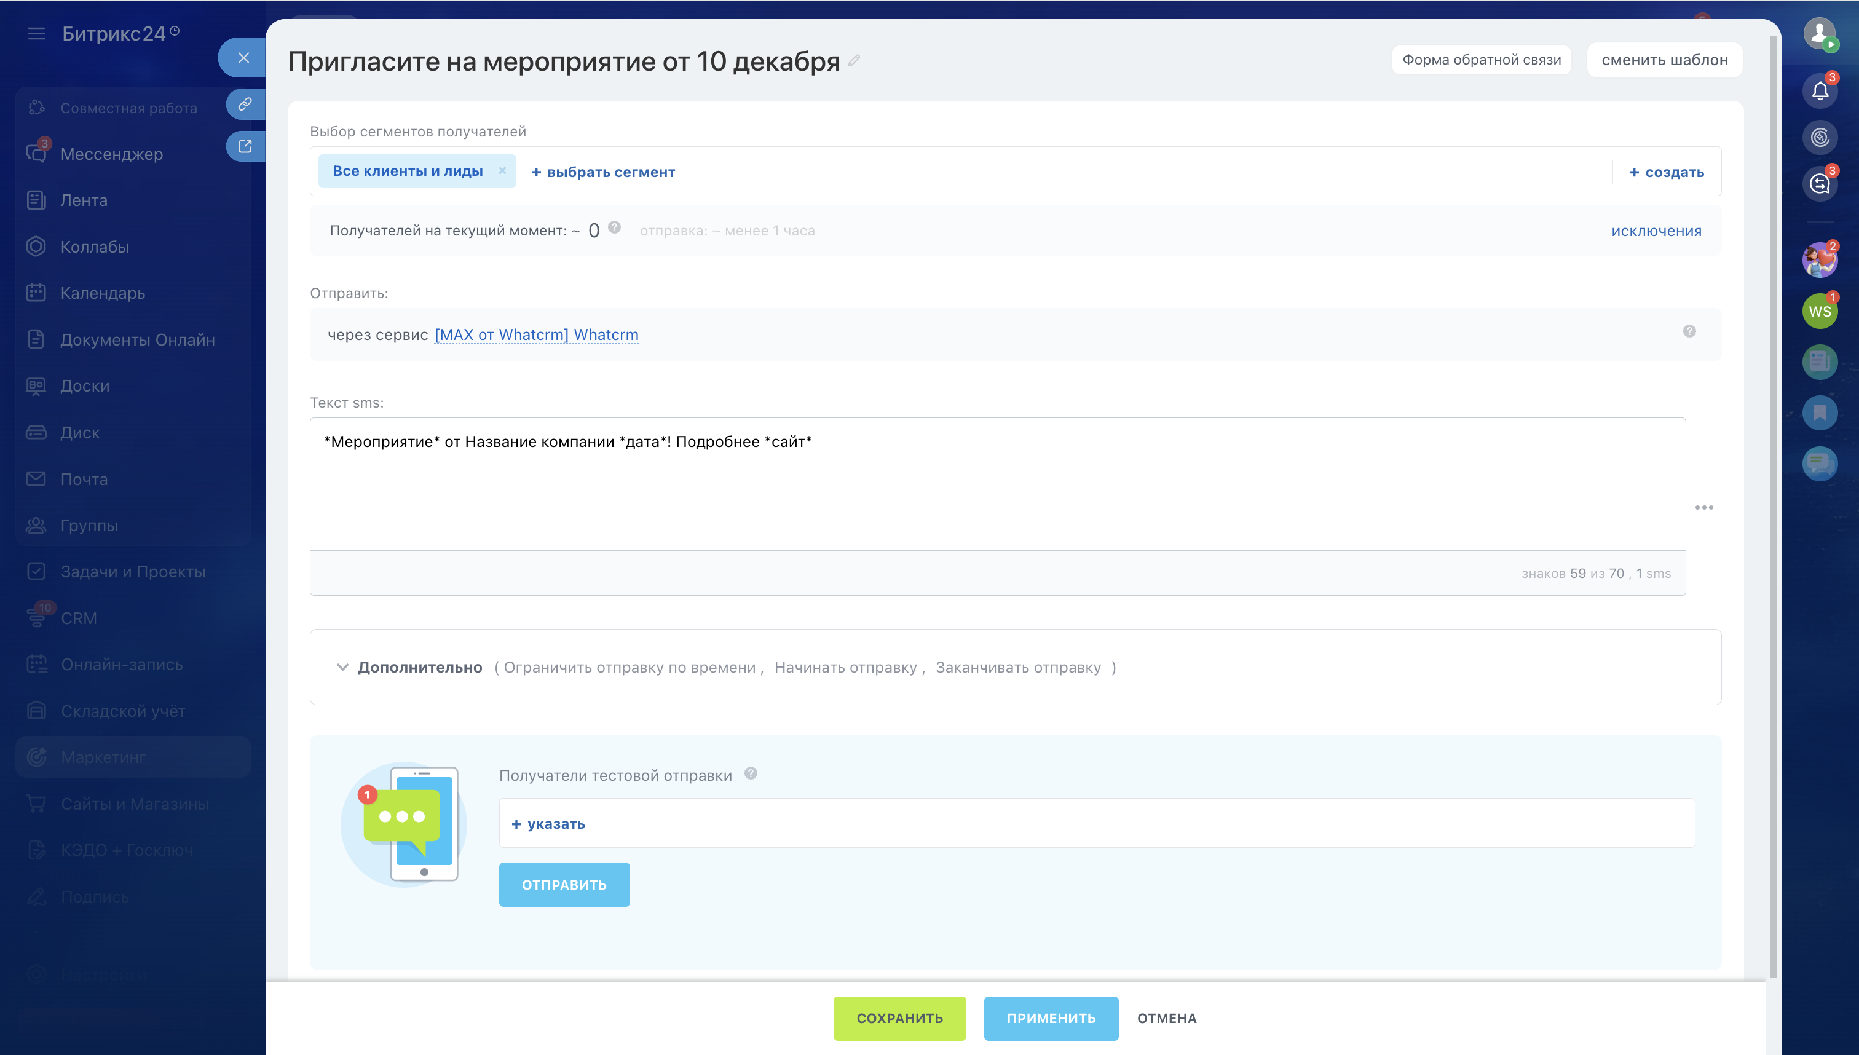Open the Мессенджер menu item
This screenshot has width=1859, height=1055.
pyautogui.click(x=111, y=154)
